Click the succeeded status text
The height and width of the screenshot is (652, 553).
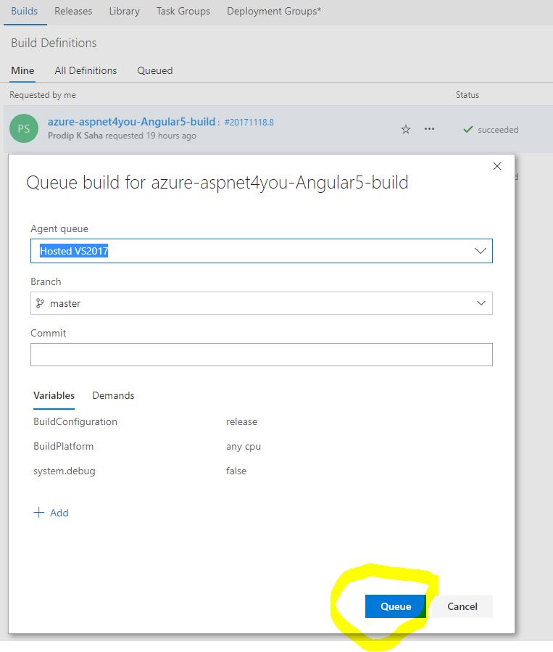click(x=498, y=130)
